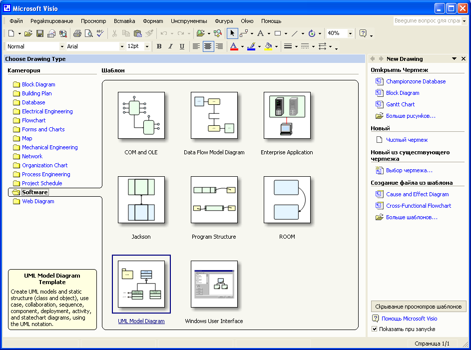Image resolution: width=471 pixels, height=350 pixels.
Task: Click the 'Чистый чертеж' link
Action: coord(407,140)
